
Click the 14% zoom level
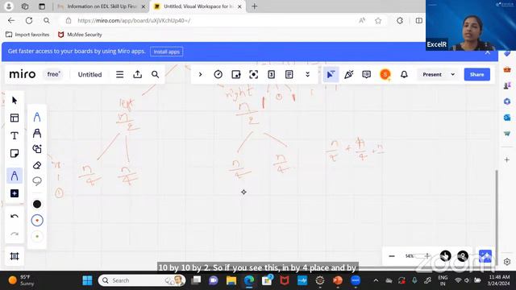(x=410, y=256)
